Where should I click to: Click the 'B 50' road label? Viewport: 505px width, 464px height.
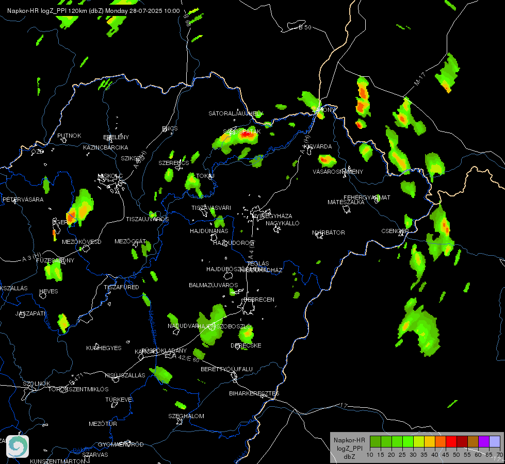(305, 27)
